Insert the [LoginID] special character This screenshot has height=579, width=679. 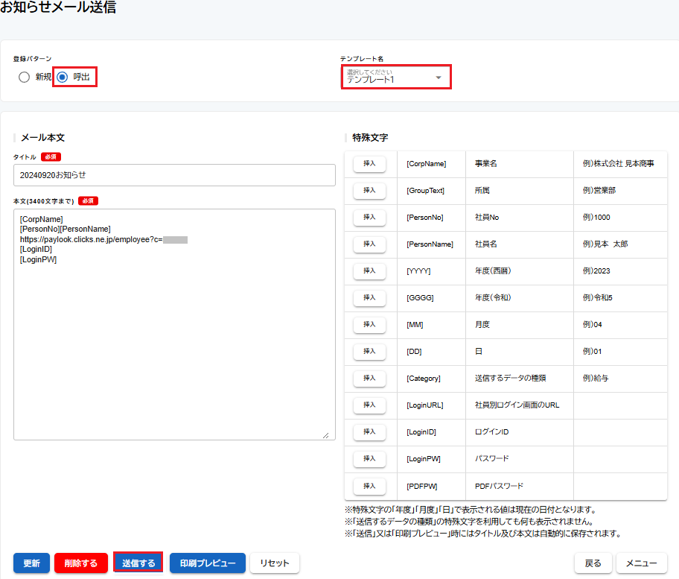pyautogui.click(x=369, y=432)
